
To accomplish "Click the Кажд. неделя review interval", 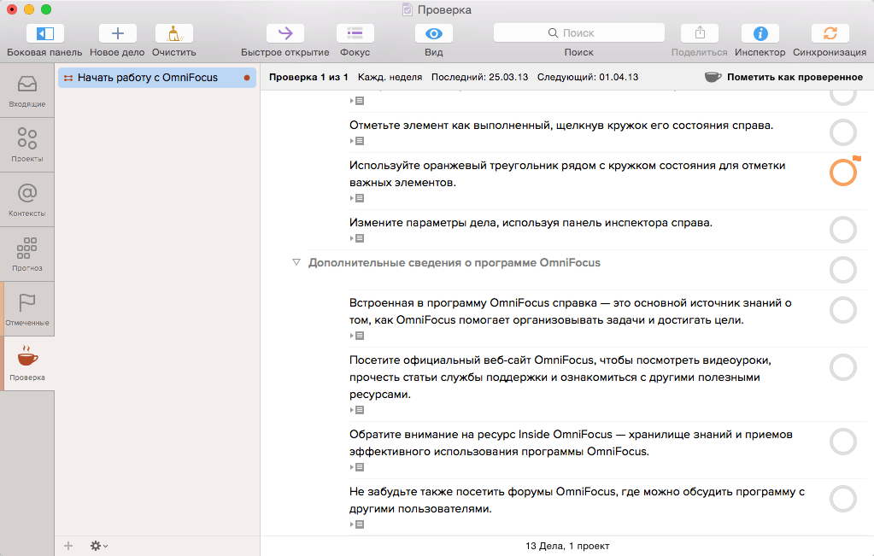I will point(390,77).
